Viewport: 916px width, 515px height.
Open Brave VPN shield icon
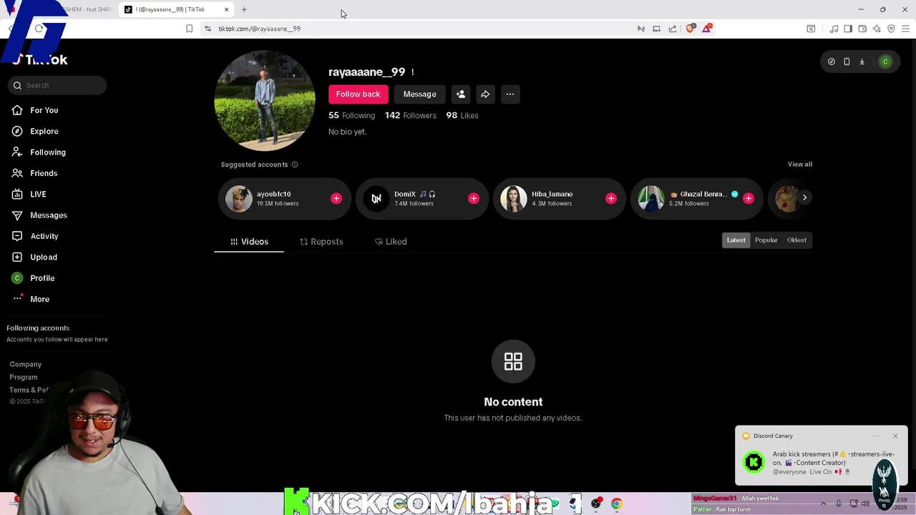point(891,29)
